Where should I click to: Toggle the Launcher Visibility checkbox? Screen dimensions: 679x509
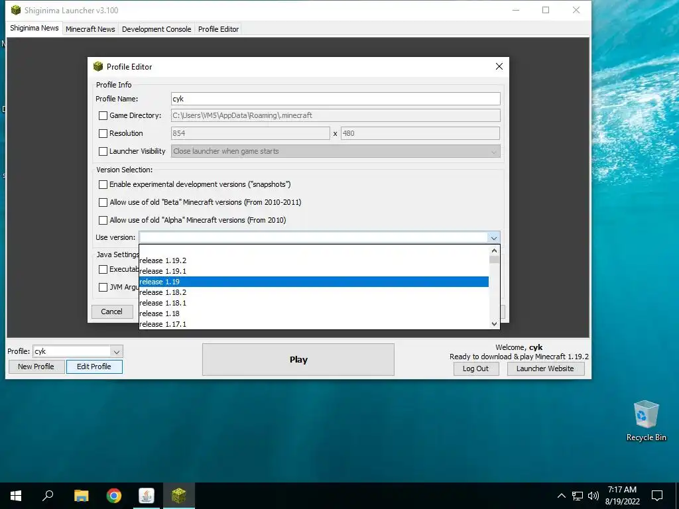pyautogui.click(x=103, y=151)
